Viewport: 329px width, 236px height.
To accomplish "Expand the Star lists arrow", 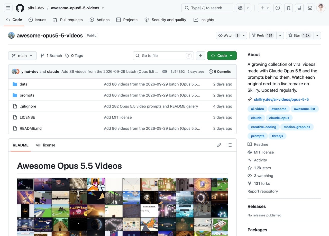I will (317, 35).
